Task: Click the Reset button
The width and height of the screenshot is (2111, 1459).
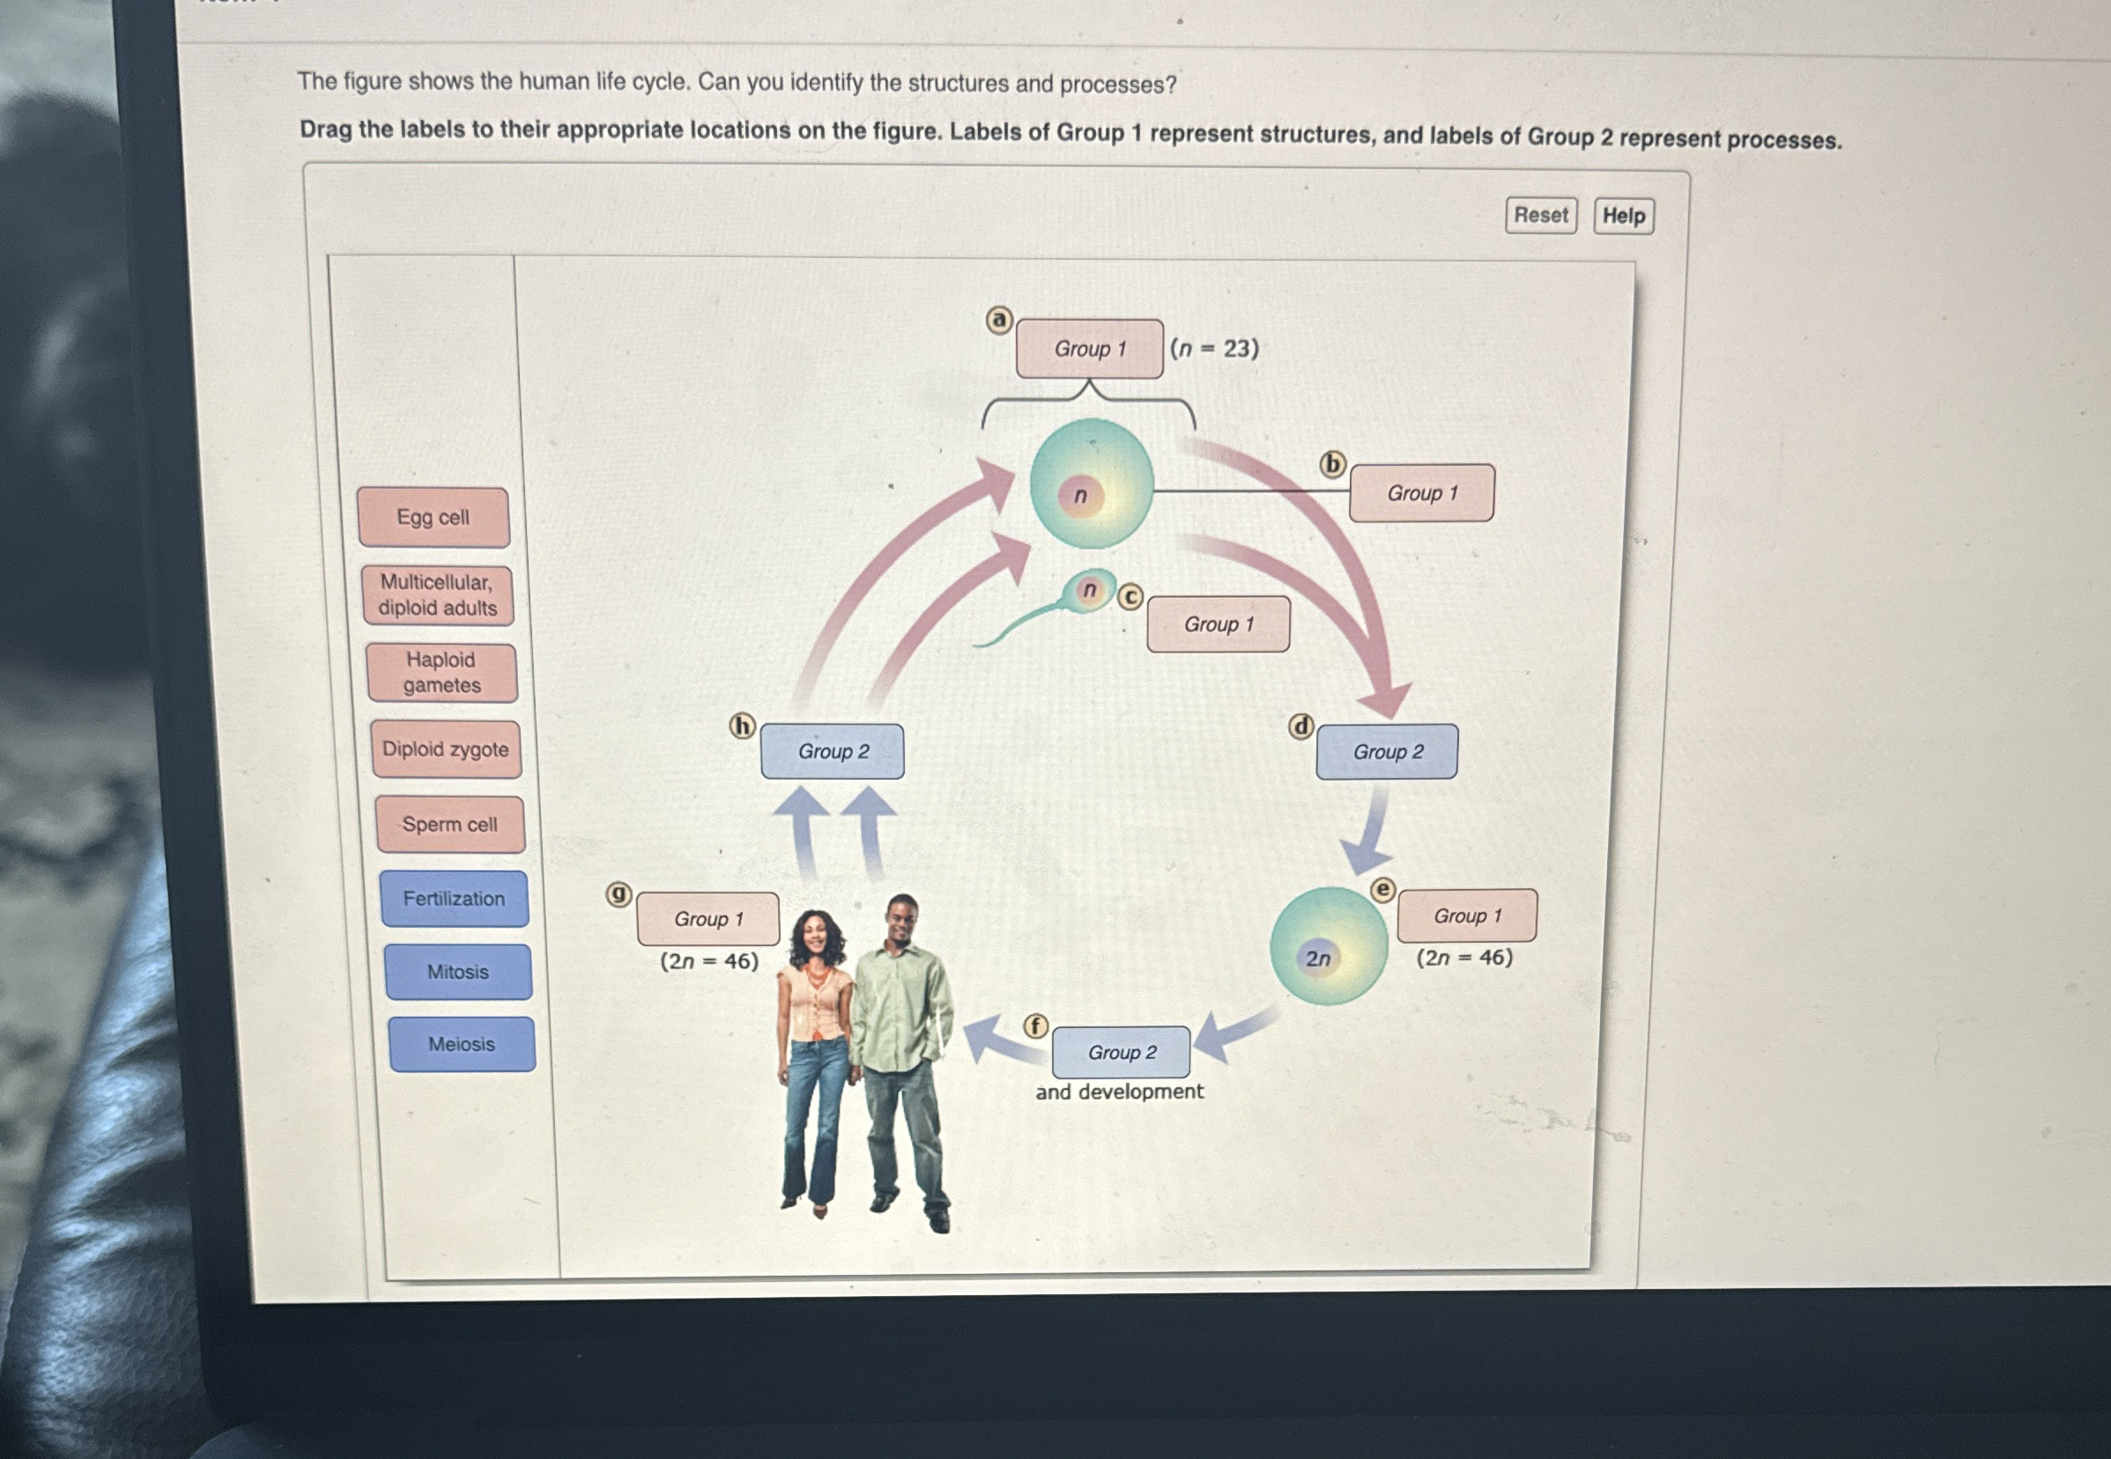Action: point(1540,216)
